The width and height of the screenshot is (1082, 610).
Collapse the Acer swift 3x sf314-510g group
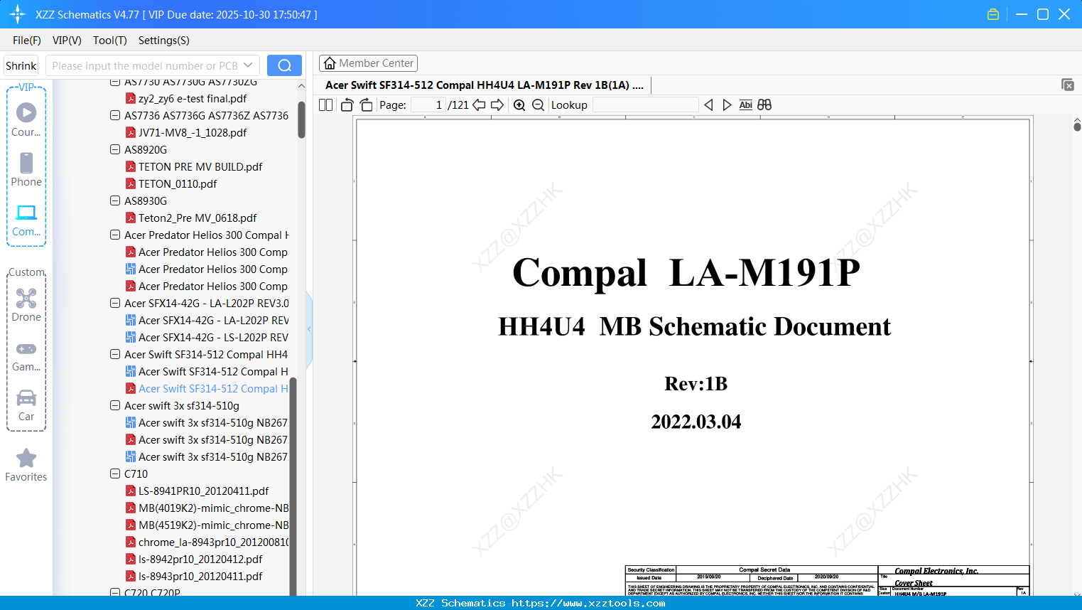tap(115, 405)
